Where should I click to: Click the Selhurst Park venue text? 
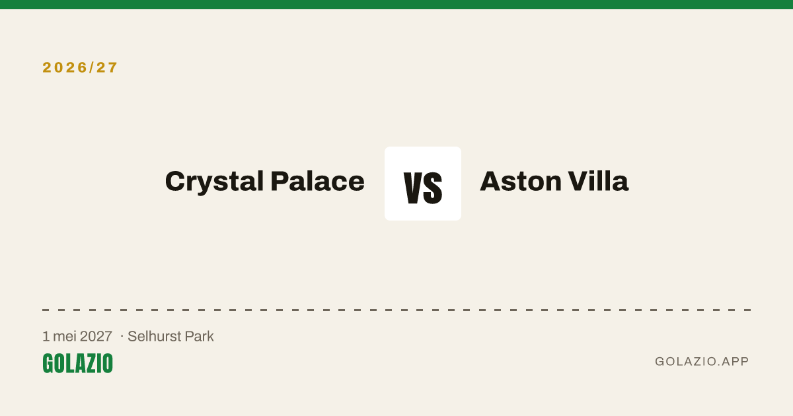[170, 336]
